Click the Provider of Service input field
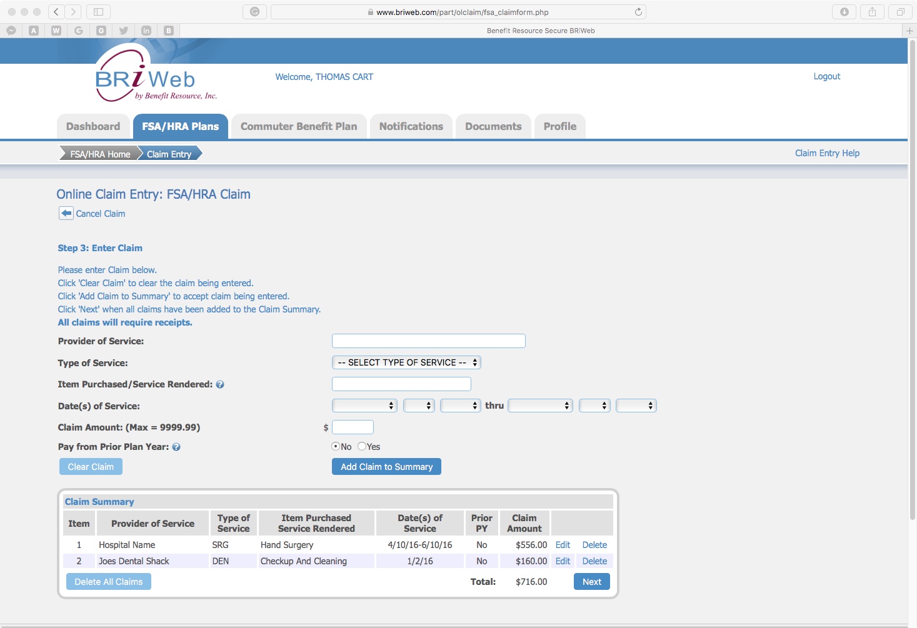 point(428,341)
